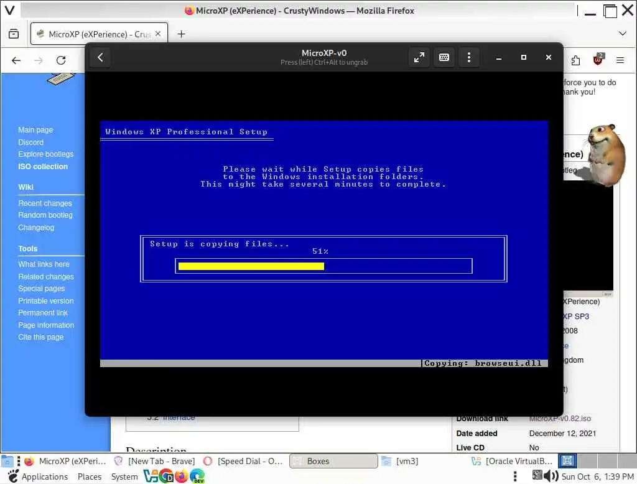Click the Firefox titlebar V menu icon
Image resolution: width=637 pixels, height=484 pixels.
tap(9, 10)
